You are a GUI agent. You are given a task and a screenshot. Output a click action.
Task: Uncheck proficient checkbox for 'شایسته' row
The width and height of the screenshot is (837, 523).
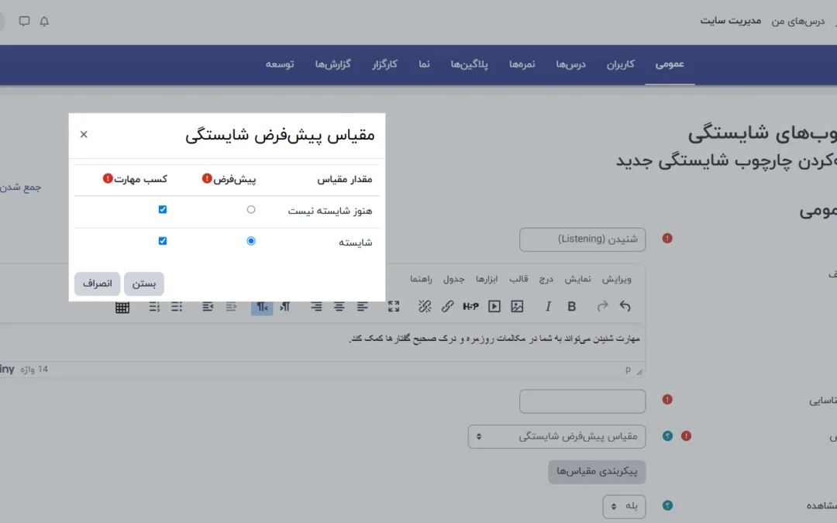click(x=163, y=242)
